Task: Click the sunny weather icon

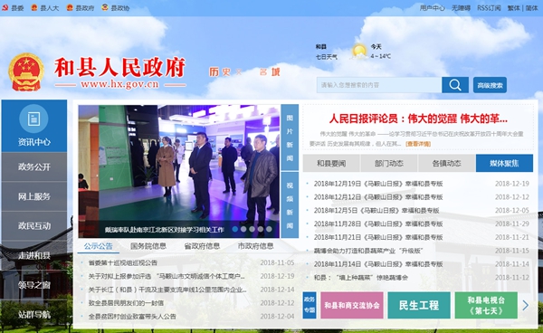Action: pyautogui.click(x=358, y=52)
